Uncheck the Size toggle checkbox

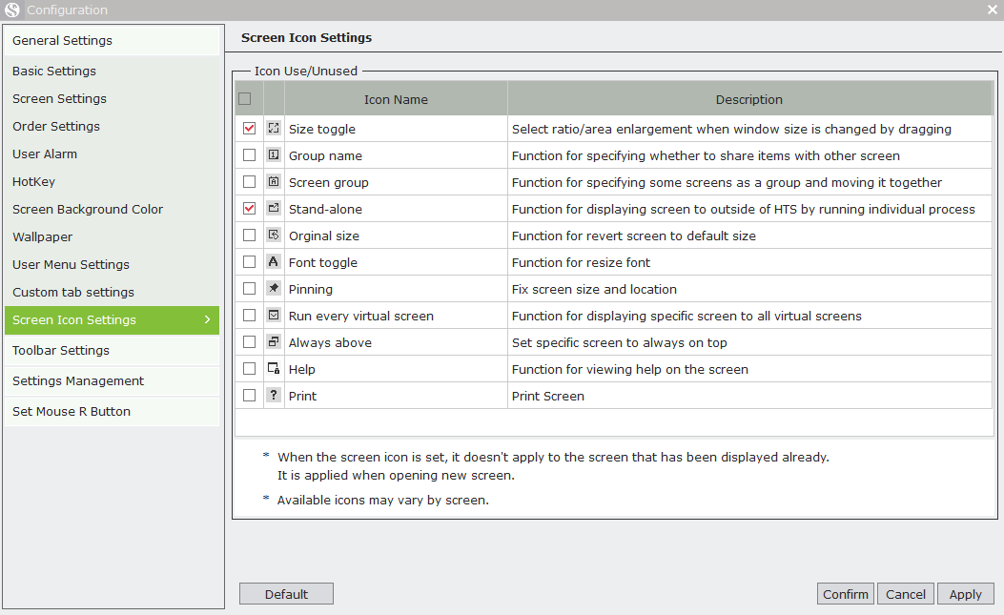[249, 128]
